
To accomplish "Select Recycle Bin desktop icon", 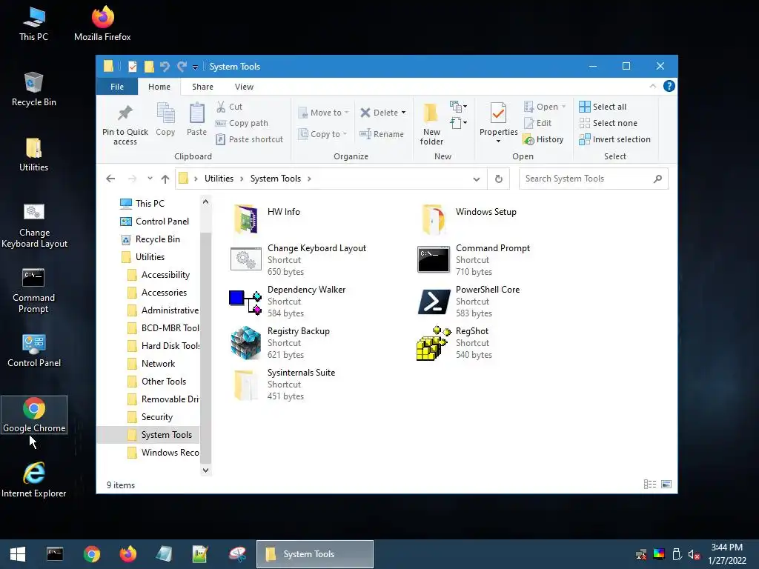I will pyautogui.click(x=34, y=90).
